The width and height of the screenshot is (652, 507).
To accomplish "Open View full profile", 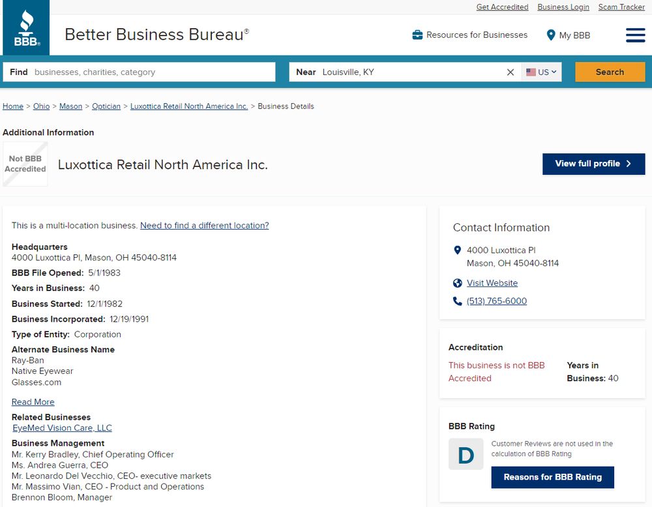I will point(593,164).
